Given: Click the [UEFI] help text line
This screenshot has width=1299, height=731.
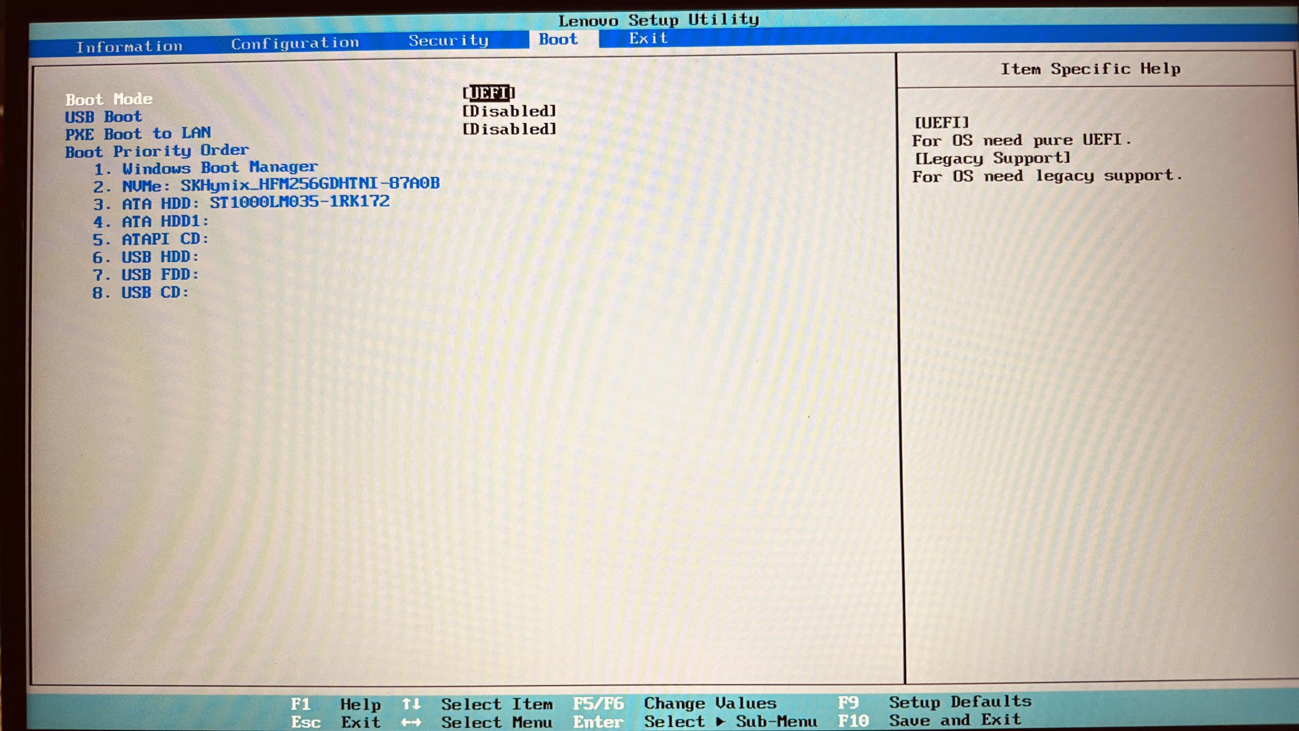Looking at the screenshot, I should [941, 122].
